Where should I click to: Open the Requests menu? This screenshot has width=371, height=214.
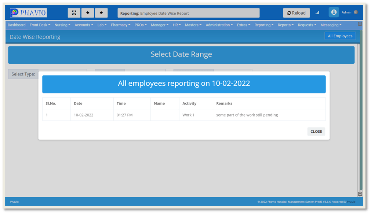(x=307, y=25)
